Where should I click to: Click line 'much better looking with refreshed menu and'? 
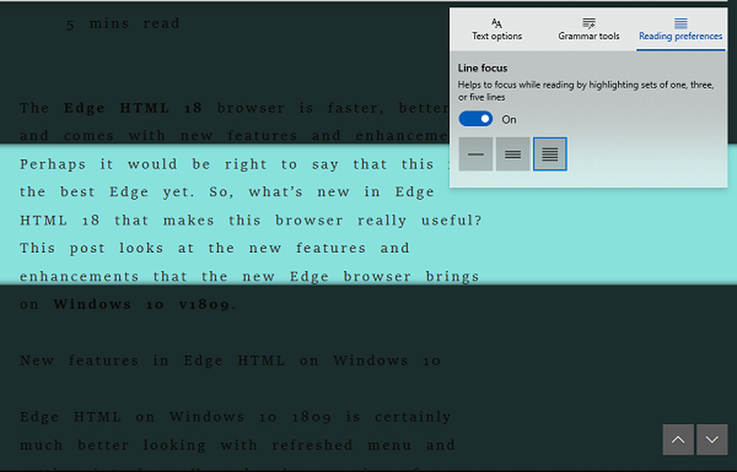click(237, 445)
